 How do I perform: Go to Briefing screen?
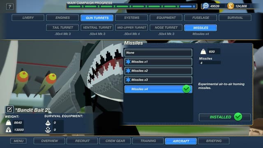214,141
